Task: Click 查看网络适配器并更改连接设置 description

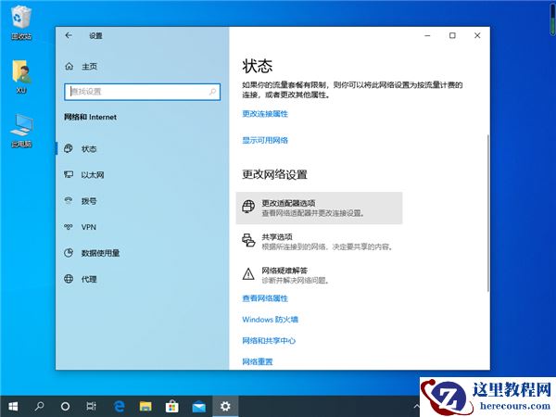Action: click(313, 213)
